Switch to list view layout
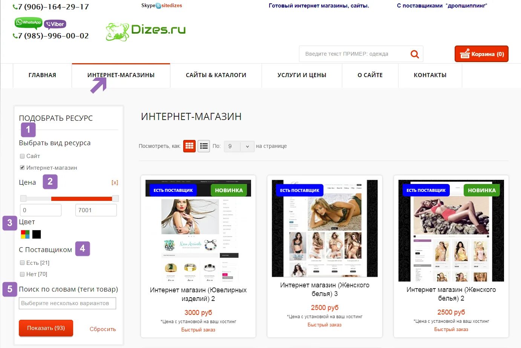 click(x=204, y=146)
